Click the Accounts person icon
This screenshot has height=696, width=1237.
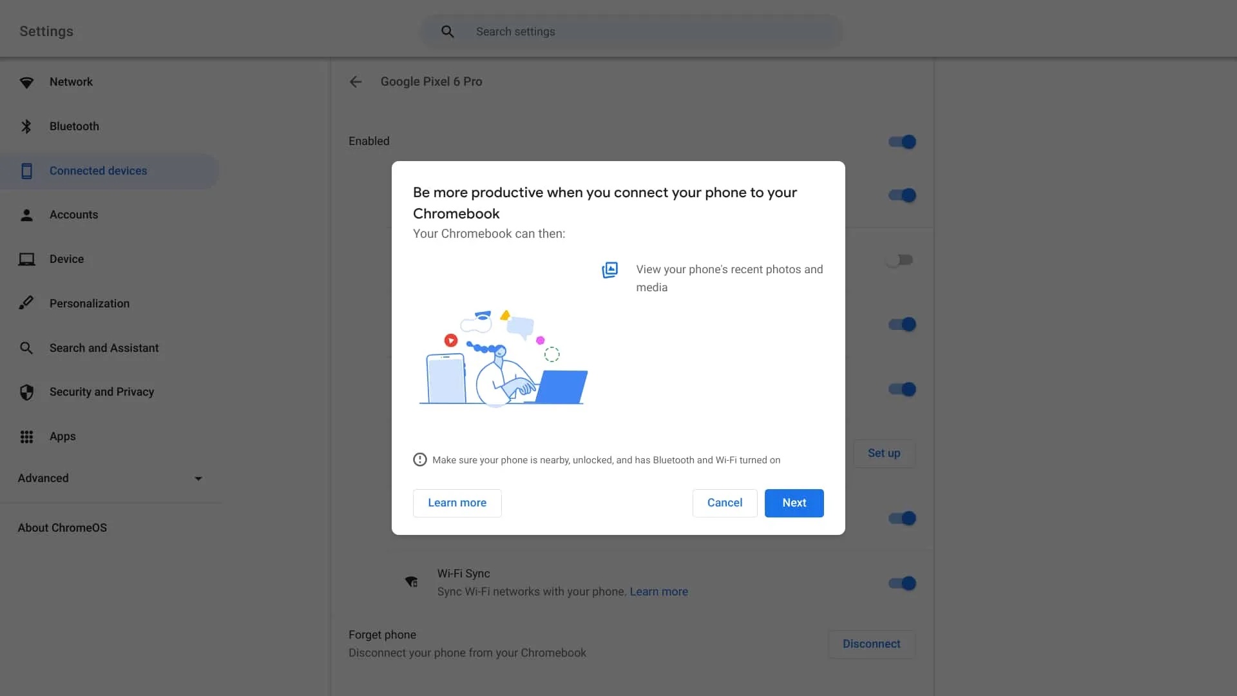26,215
